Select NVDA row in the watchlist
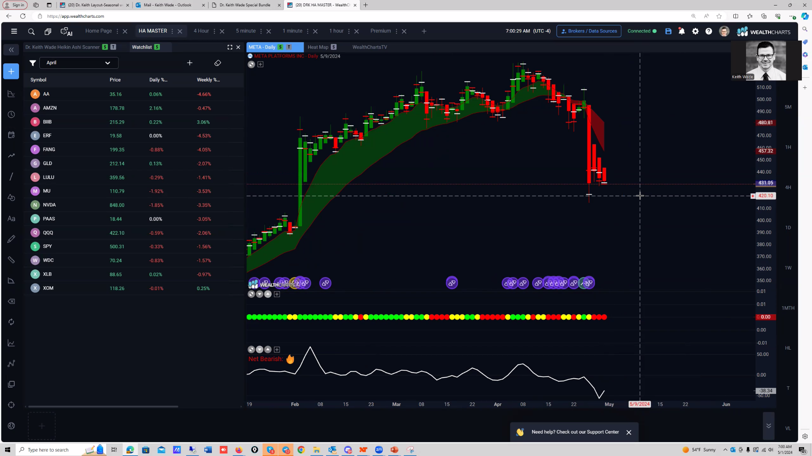This screenshot has width=812, height=456. click(x=134, y=205)
